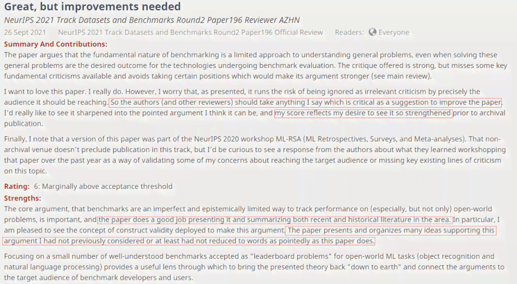517x284 pixels.
Task: Click paragraph starting "Focusing on a small number"
Action: point(254,267)
